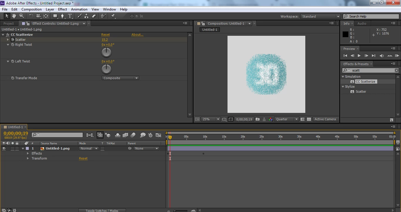
Task: Click the Auto-keyframe stopwatch icon in timeline
Action: point(151,135)
